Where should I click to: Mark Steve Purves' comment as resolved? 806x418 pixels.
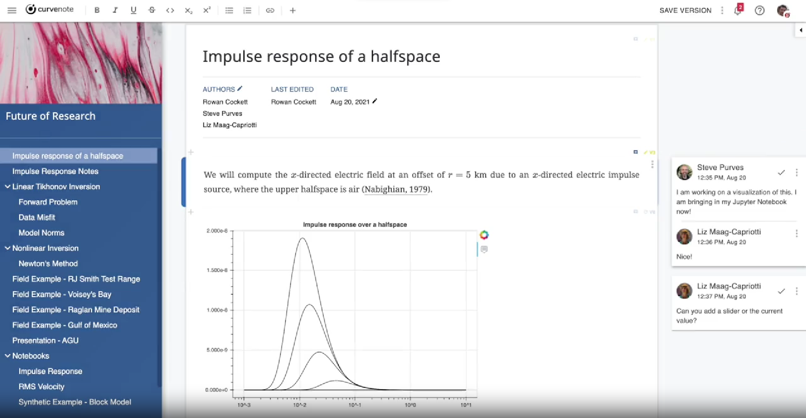click(781, 172)
